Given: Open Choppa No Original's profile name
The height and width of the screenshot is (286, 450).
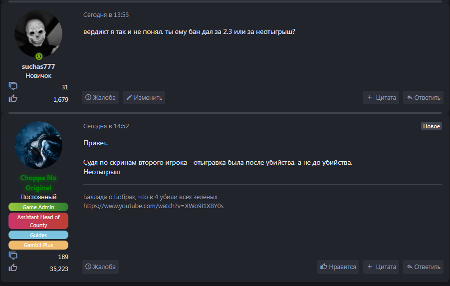Looking at the screenshot, I should [38, 183].
